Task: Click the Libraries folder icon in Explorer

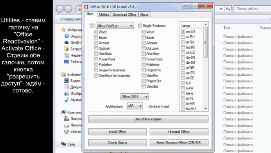Action: pos(63,74)
